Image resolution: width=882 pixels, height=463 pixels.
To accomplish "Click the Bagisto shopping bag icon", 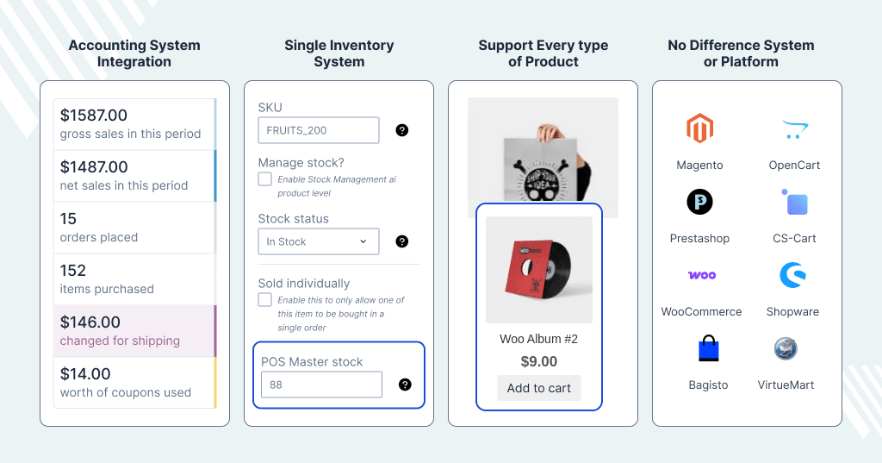I will pyautogui.click(x=708, y=348).
